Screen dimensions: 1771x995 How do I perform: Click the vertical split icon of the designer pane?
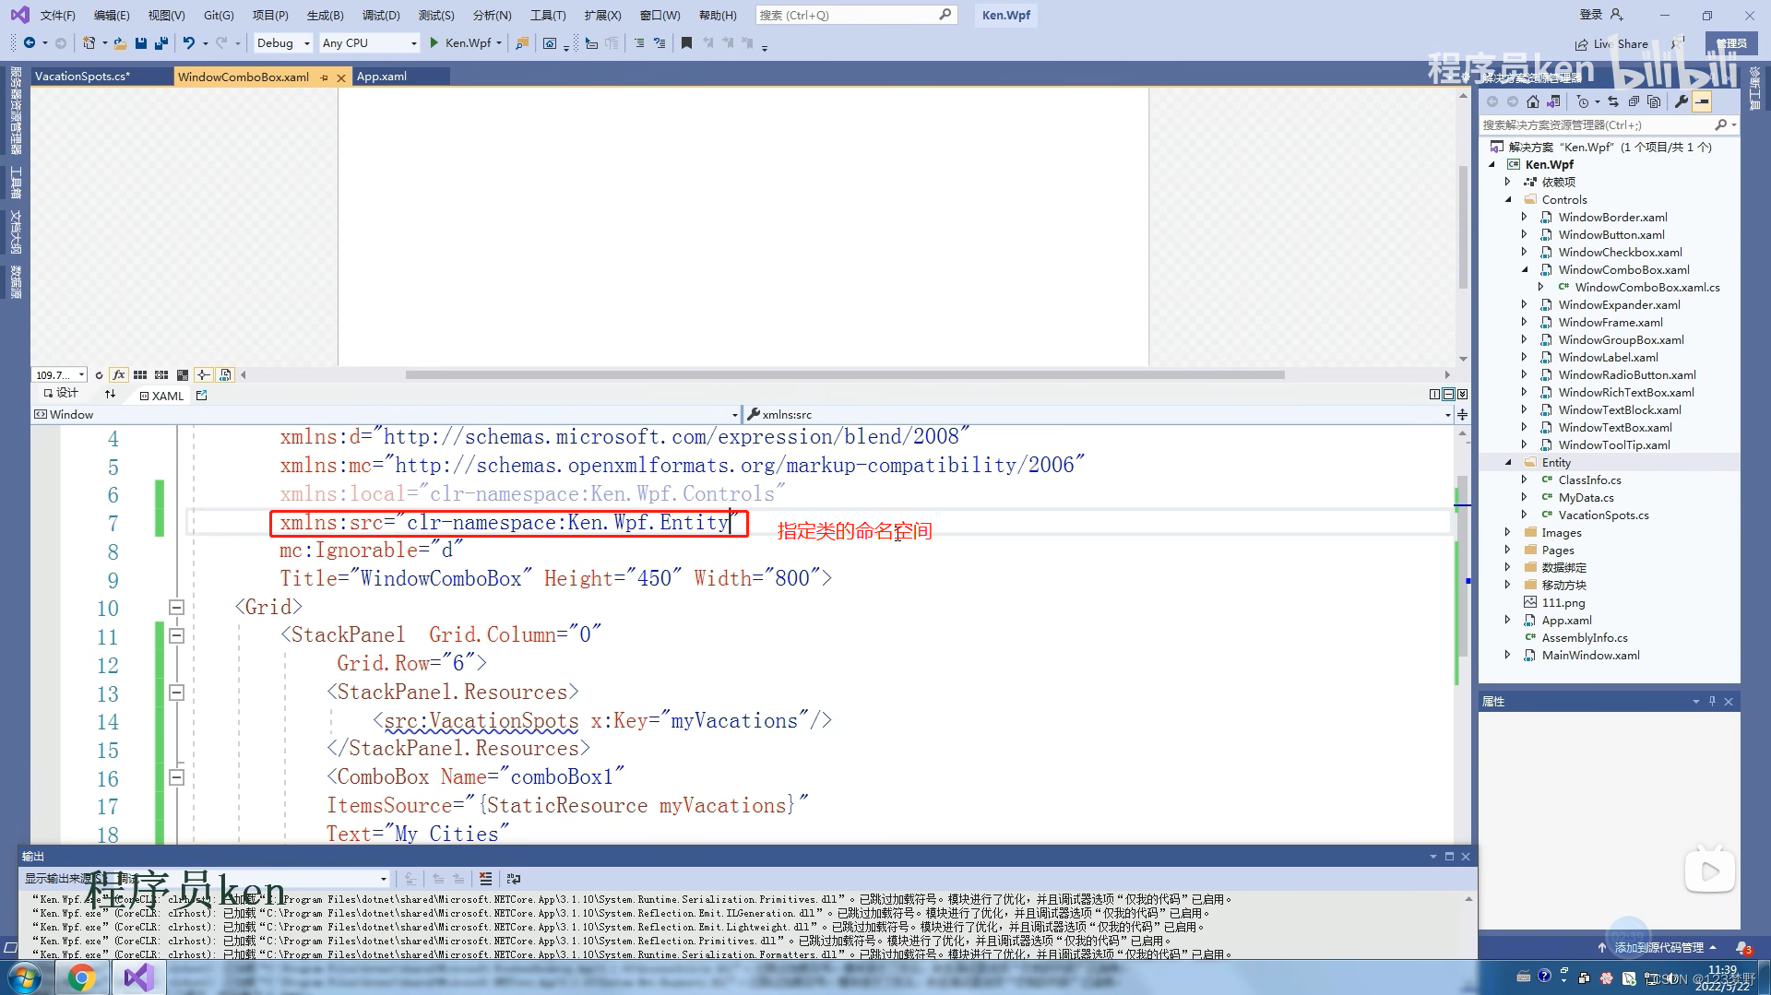(1434, 395)
